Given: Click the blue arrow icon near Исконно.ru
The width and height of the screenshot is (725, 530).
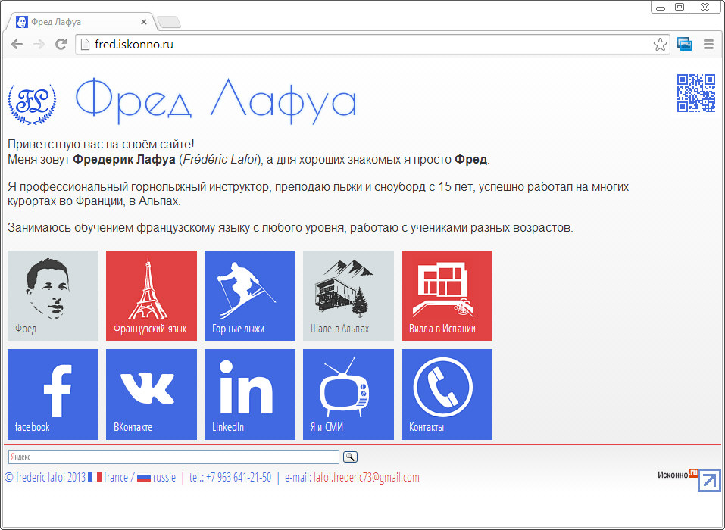Looking at the screenshot, I should click(x=709, y=481).
